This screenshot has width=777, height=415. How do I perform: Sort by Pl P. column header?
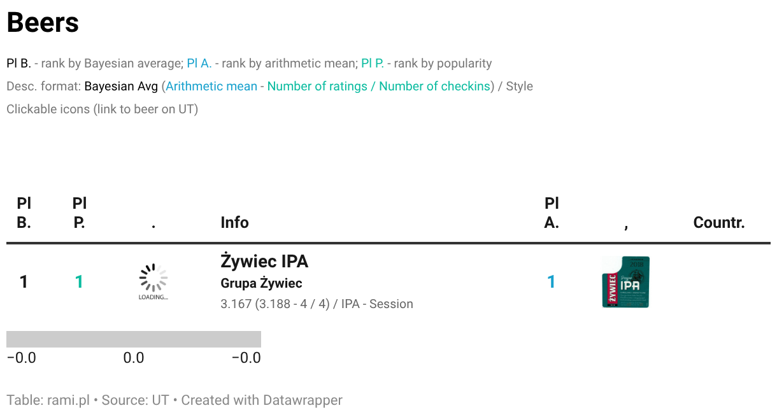pos(80,213)
